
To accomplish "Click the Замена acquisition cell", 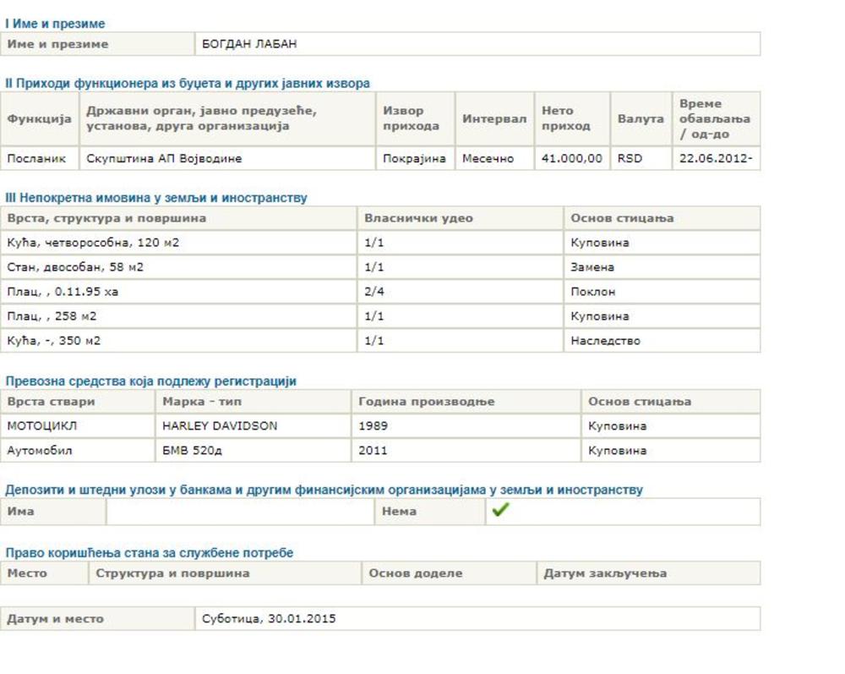I will point(592,267).
